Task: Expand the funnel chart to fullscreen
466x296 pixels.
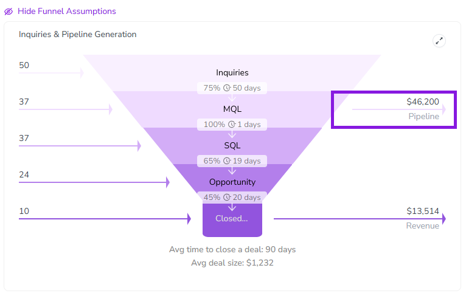Action: pyautogui.click(x=439, y=41)
